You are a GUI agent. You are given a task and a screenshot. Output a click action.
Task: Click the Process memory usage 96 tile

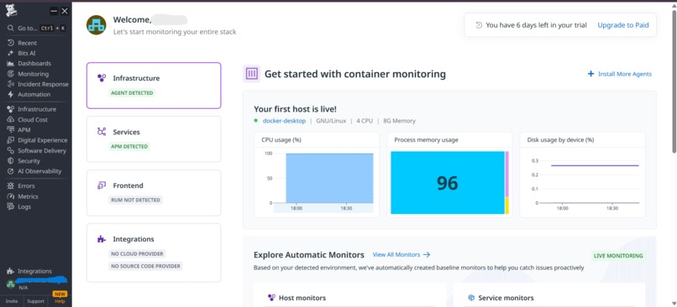point(448,182)
